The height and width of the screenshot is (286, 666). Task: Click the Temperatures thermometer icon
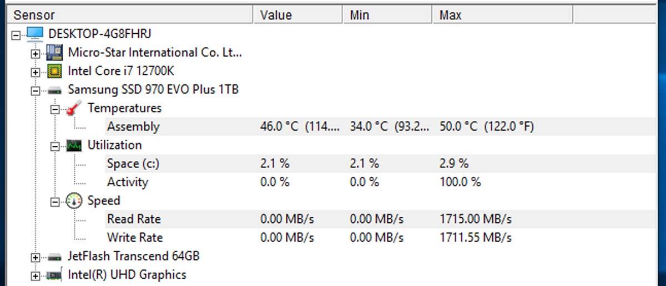(74, 109)
